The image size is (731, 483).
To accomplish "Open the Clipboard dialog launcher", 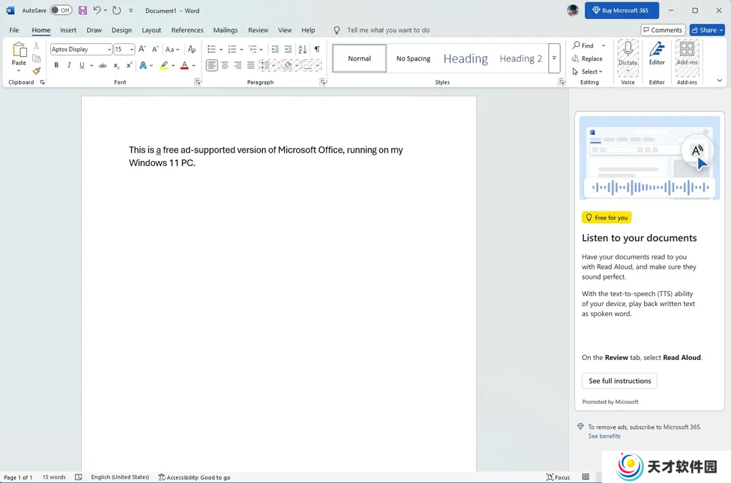I will coord(43,82).
